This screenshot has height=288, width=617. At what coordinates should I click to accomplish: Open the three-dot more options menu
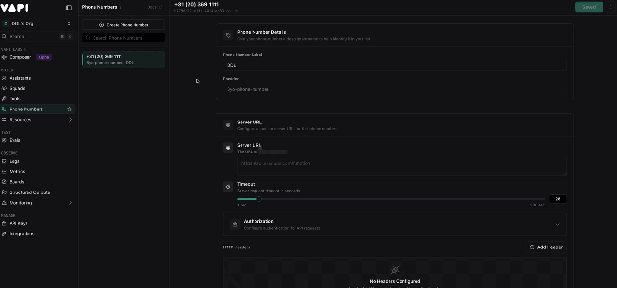click(610, 7)
